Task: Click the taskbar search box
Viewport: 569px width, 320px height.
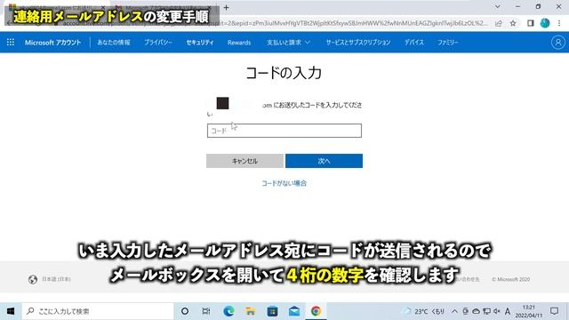Action: [x=98, y=311]
